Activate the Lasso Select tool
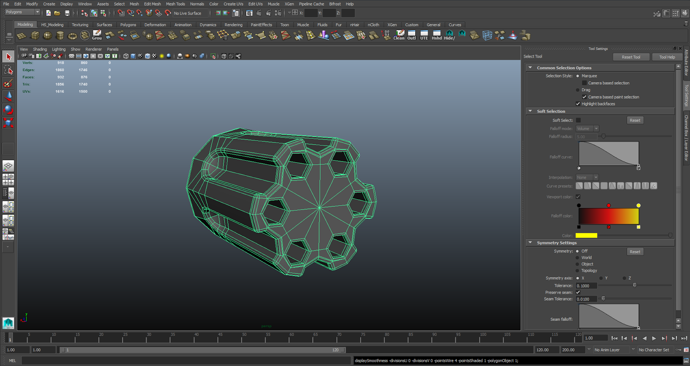 click(x=8, y=70)
